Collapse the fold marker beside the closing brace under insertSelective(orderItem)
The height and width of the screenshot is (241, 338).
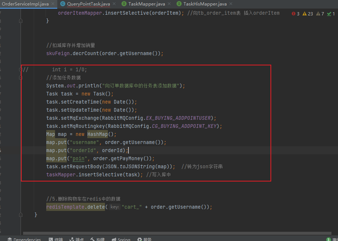click(x=21, y=21)
